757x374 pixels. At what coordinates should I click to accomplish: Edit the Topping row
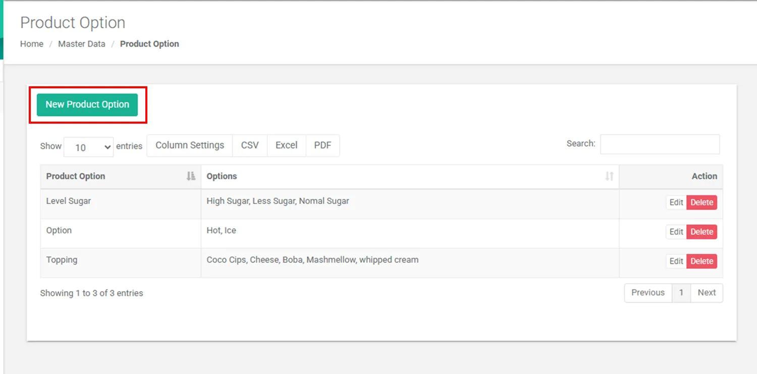point(676,261)
